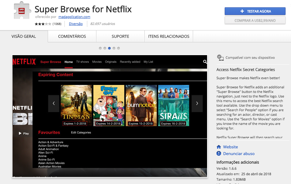Click the Australian Movies category
Image resolution: width=291 pixels, height=184 pixels.
[x=50, y=167]
